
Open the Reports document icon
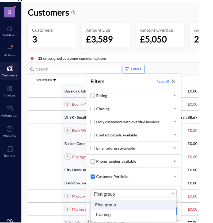coord(10,149)
